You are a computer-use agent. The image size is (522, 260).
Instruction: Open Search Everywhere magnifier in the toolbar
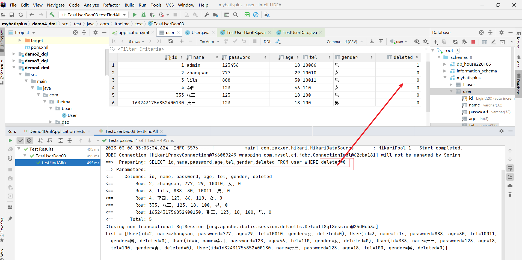(236, 15)
